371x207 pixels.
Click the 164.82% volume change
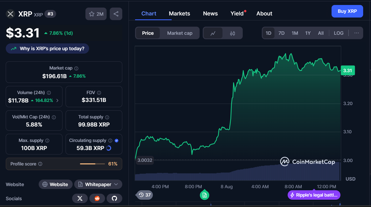[x=42, y=101]
